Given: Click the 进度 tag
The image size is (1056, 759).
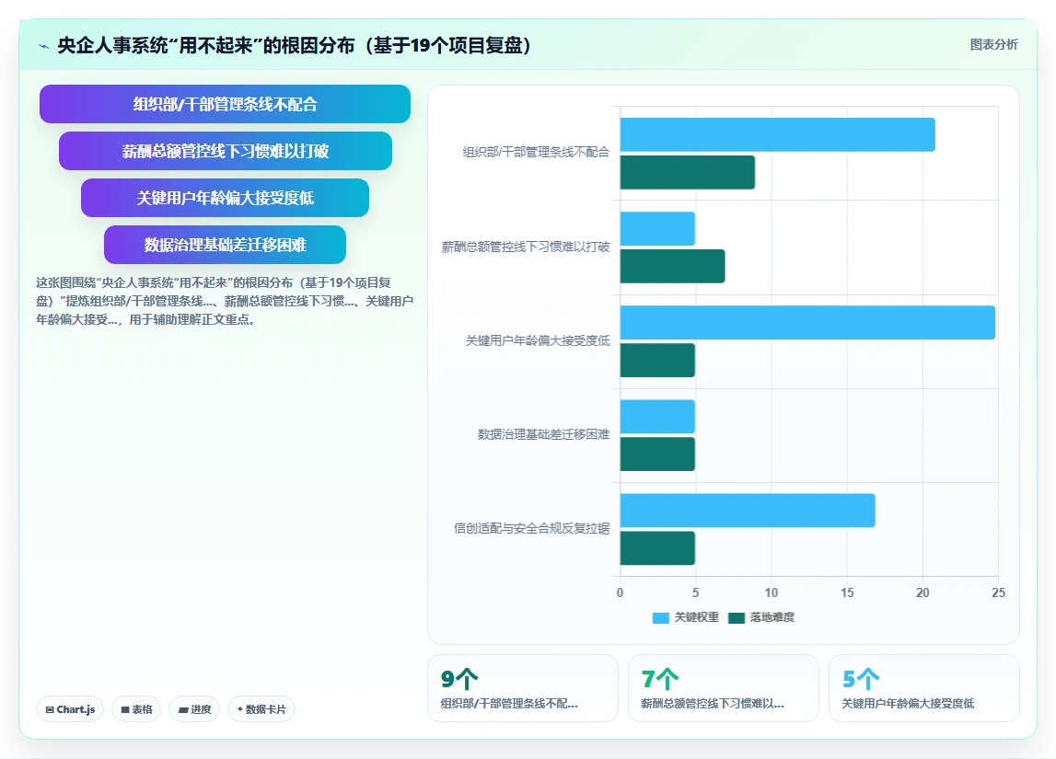Looking at the screenshot, I should point(194,709).
